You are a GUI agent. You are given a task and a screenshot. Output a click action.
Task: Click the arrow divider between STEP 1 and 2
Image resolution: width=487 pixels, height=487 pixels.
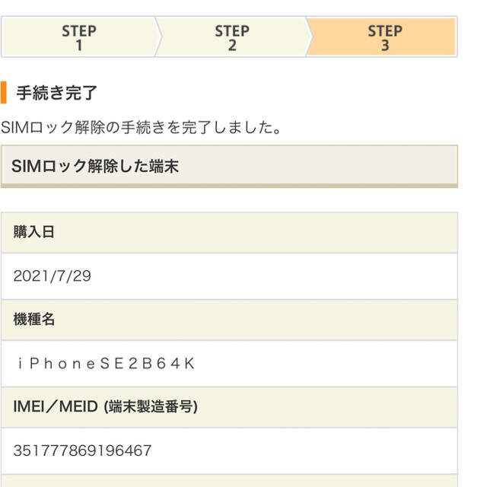coord(158,37)
